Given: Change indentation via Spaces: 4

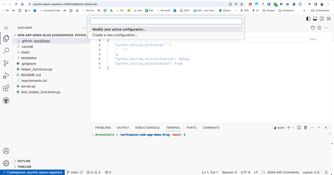Looking at the screenshot, I should pos(229,172).
